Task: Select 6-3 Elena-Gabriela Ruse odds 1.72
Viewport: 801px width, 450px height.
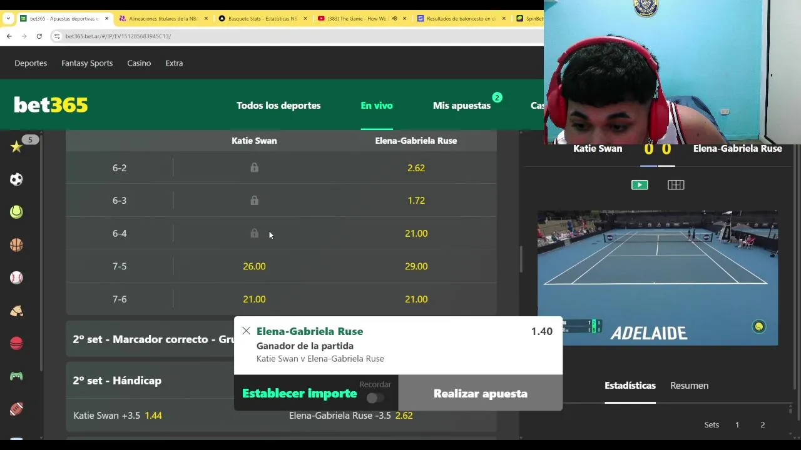Action: [x=416, y=201]
